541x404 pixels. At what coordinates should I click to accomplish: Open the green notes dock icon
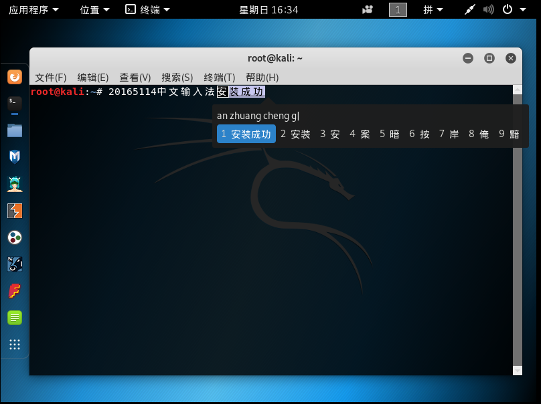pyautogui.click(x=15, y=318)
